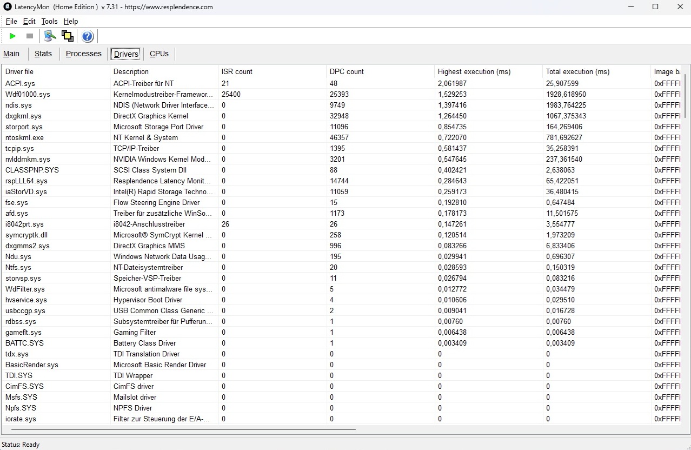Click the gray stop monitoring button
The width and height of the screenshot is (691, 450).
[x=30, y=36]
